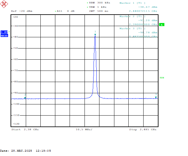
Task: Click the -50 axis label
Action: (x=15, y=48)
